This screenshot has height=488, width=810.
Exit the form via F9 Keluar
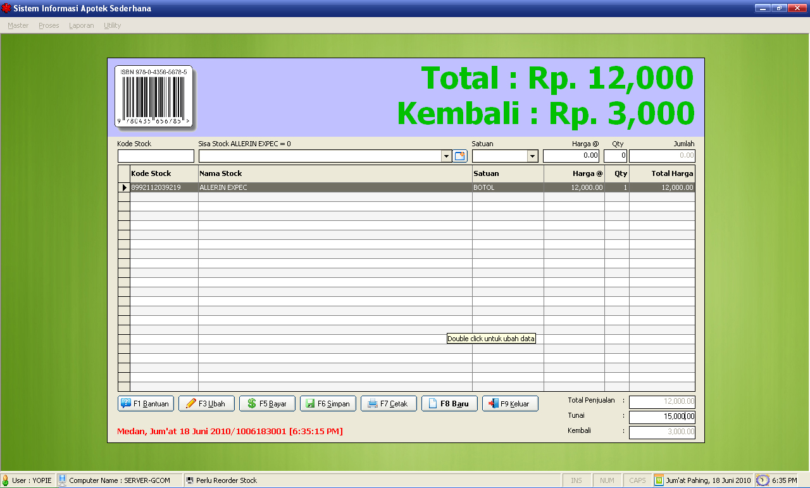[x=510, y=404]
